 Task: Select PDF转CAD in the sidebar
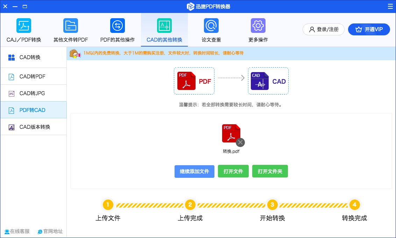tap(33, 110)
